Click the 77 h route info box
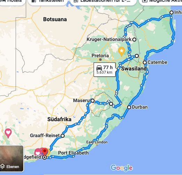 [x=105, y=69]
